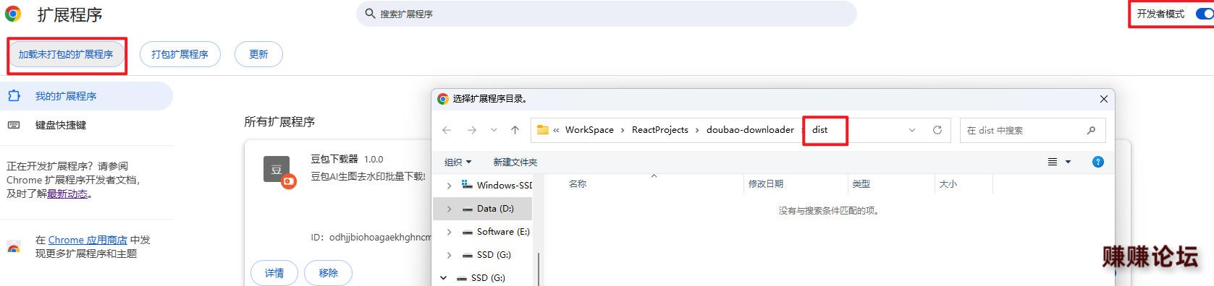1214x286 pixels.
Task: Open the 最新动态 link
Action: point(67,194)
